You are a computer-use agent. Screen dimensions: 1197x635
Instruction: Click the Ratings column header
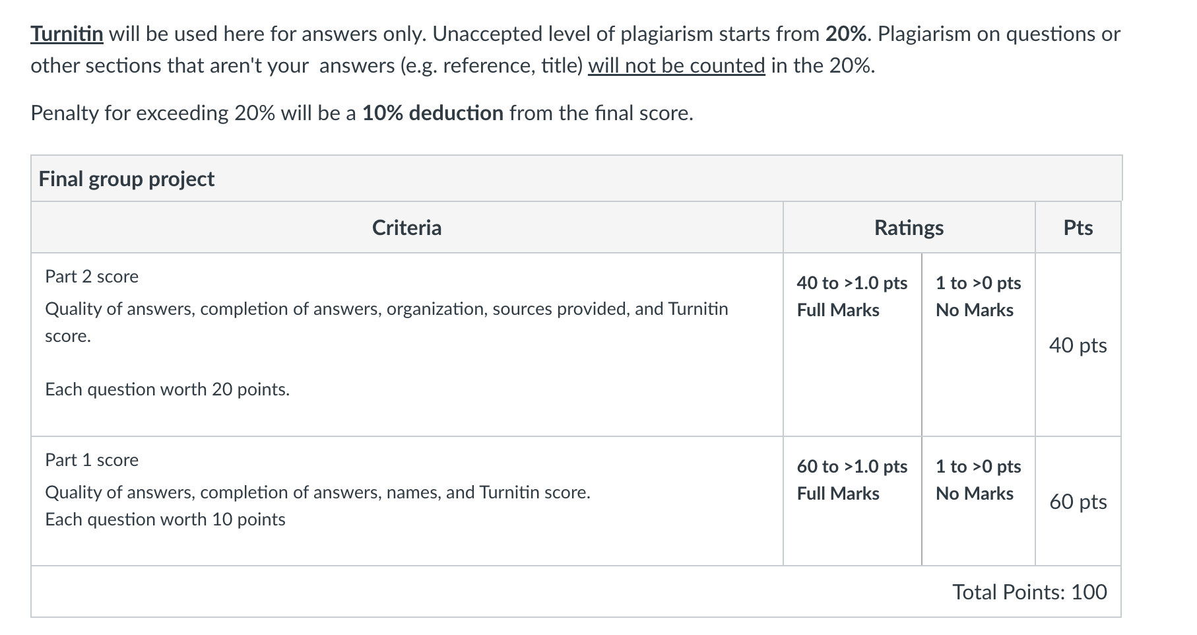pos(909,228)
